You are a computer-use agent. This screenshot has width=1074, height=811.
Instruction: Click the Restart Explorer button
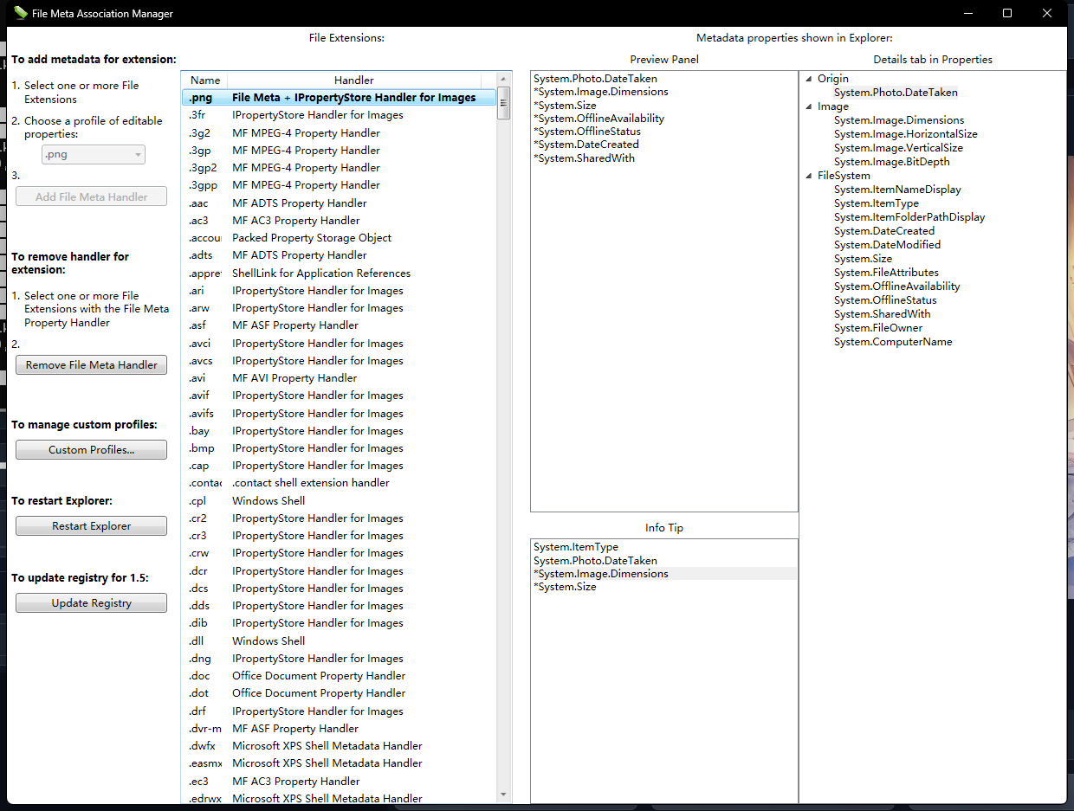pyautogui.click(x=92, y=526)
